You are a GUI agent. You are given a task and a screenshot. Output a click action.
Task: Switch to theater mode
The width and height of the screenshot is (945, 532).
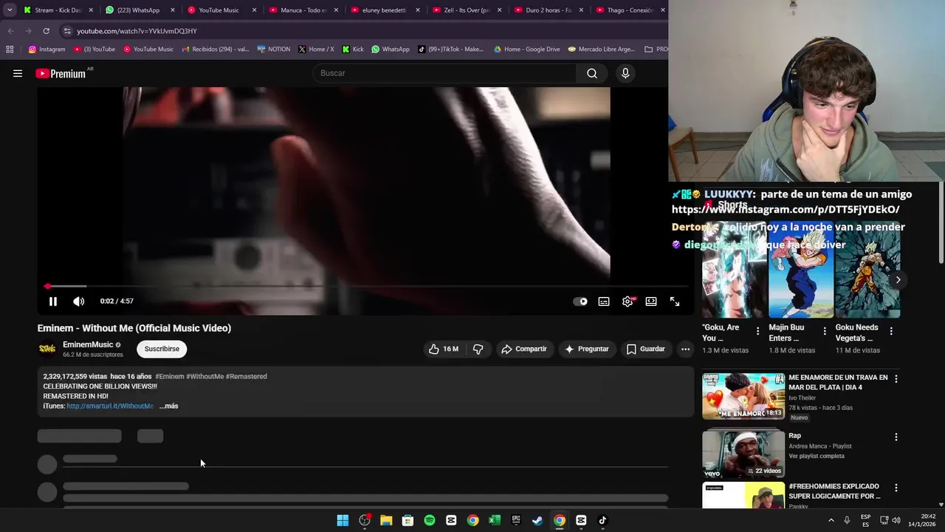(651, 301)
